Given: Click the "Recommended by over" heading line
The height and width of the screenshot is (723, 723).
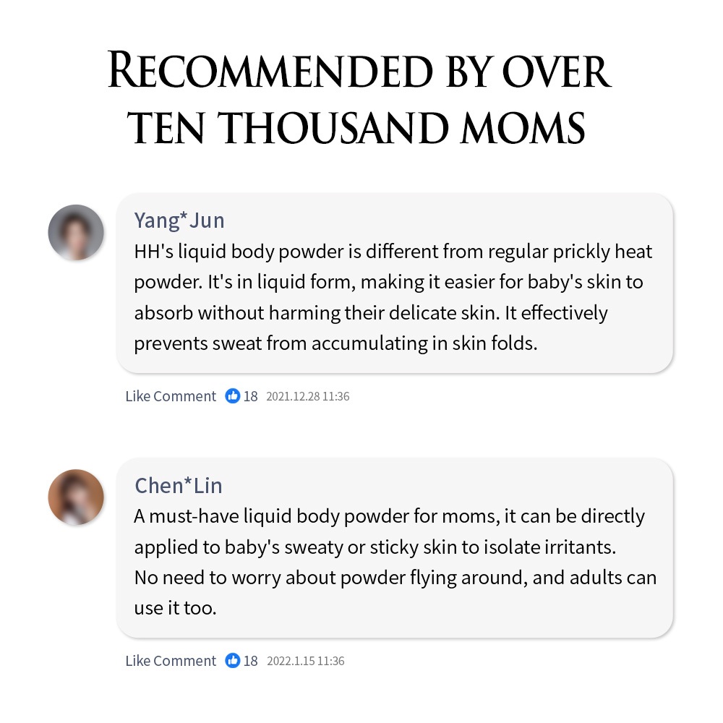Looking at the screenshot, I should (359, 72).
